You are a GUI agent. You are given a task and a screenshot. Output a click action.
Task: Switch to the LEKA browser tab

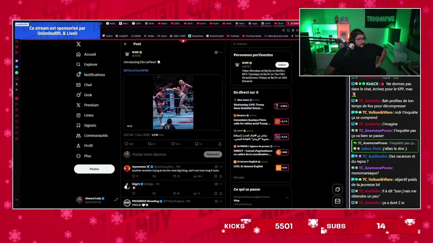click(x=137, y=24)
